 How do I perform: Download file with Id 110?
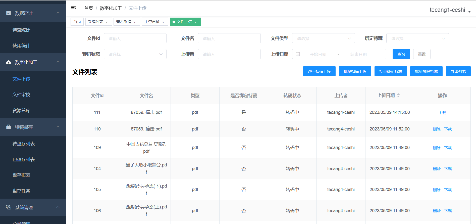point(448,129)
